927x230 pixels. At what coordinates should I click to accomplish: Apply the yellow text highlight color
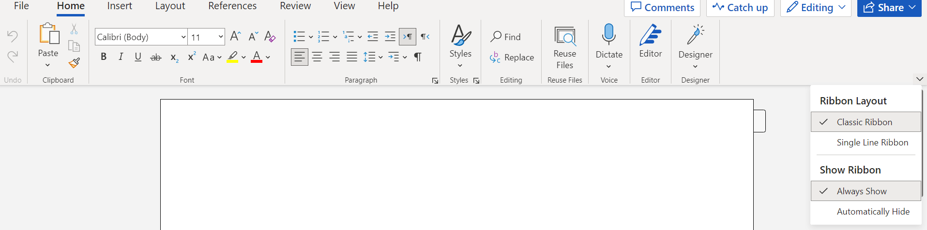[x=232, y=57]
